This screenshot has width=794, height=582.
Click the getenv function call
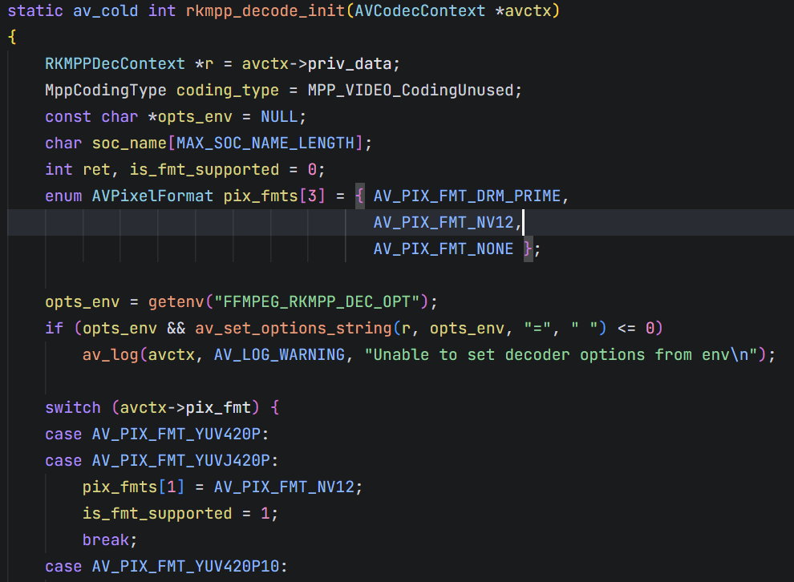coord(176,301)
